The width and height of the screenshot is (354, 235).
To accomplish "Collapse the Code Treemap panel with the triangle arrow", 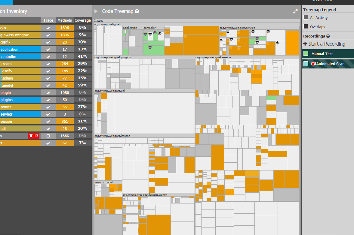I will coord(96,11).
